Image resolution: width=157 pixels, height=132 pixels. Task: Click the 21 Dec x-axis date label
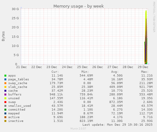(21, 67)
